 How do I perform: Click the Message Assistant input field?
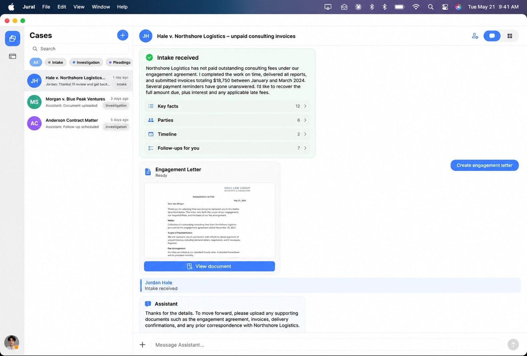326,345
